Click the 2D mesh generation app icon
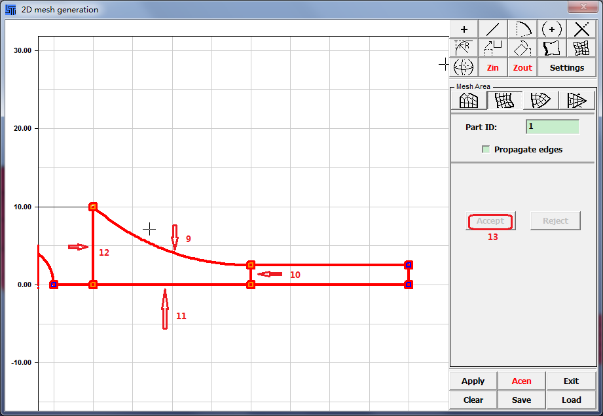This screenshot has height=416, width=603. pos(10,10)
